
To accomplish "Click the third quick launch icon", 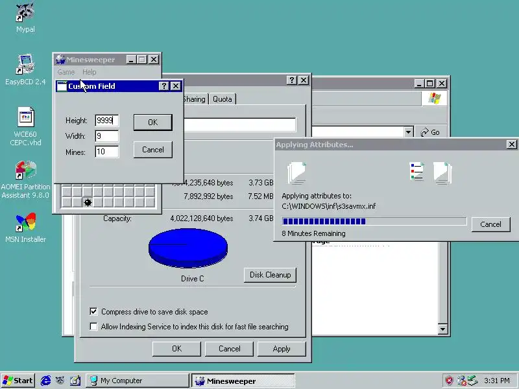I will click(75, 381).
